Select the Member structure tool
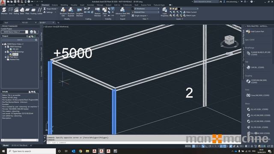 [x=4, y=11]
